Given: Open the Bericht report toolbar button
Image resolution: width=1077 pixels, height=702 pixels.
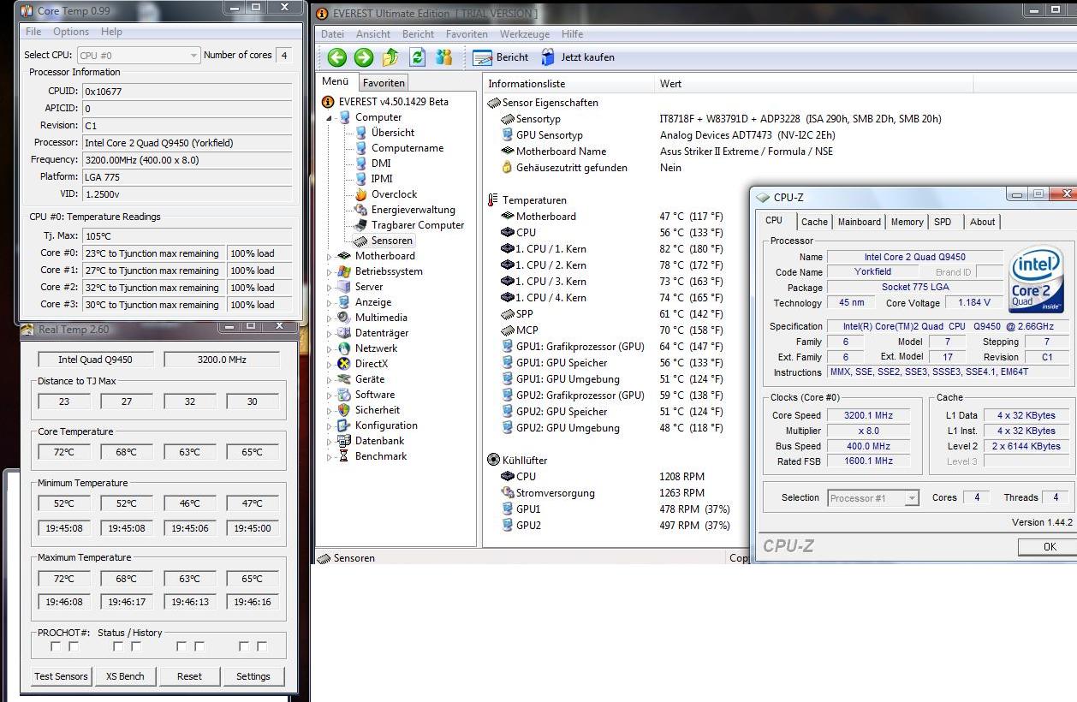Looking at the screenshot, I should [x=501, y=57].
